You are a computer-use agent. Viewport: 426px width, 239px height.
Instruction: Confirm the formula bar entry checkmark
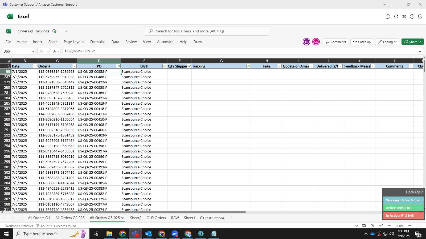48,51
